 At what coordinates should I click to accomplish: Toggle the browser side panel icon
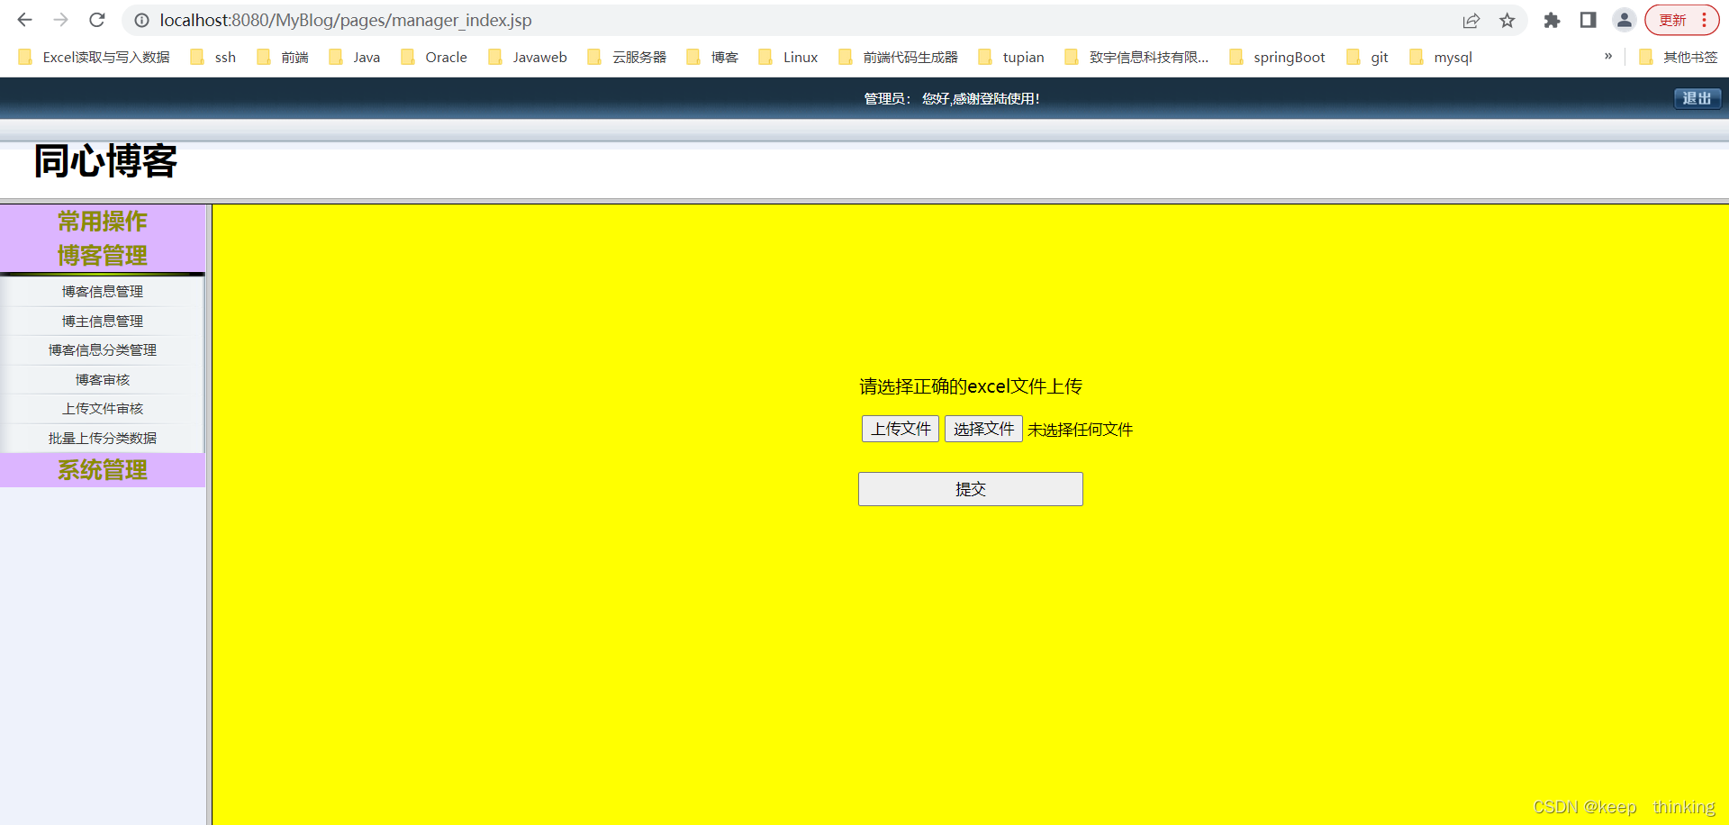(x=1588, y=20)
